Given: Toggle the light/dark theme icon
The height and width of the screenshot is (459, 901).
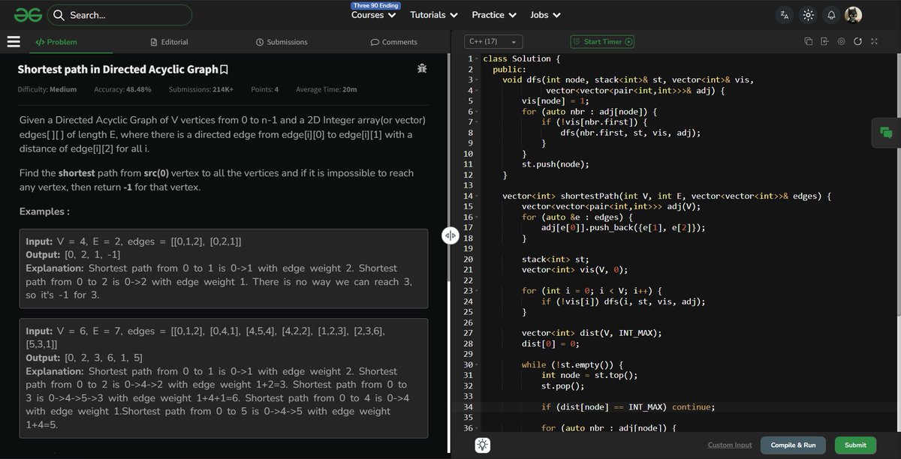Looking at the screenshot, I should click(x=808, y=15).
